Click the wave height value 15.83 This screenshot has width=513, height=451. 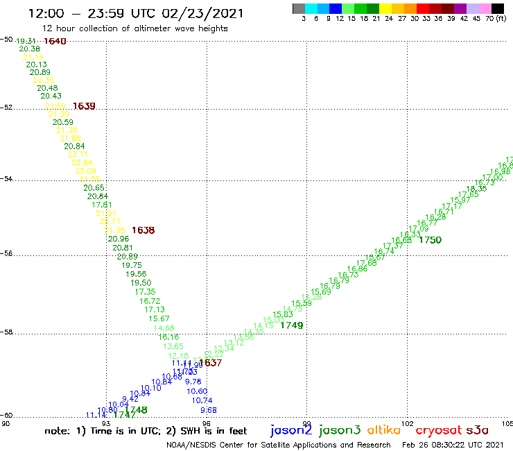pyautogui.click(x=283, y=315)
